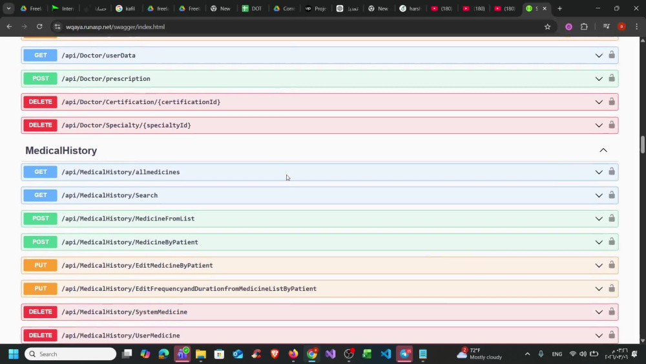The width and height of the screenshot is (646, 364).
Task: Open the Windows Start menu
Action: pos(13,354)
